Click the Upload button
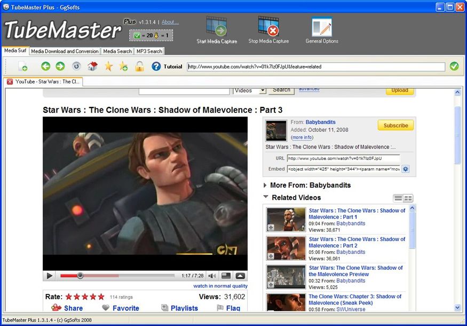467x326 pixels. [400, 91]
